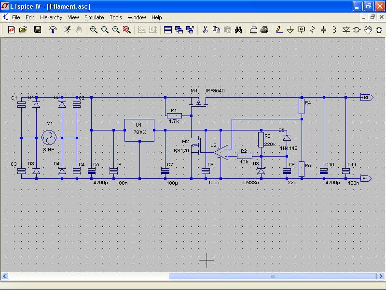Open the View menu
Viewport: 386px width, 290px height.
coord(73,17)
